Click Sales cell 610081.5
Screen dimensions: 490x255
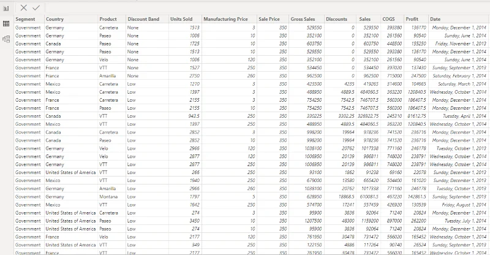click(x=369, y=197)
